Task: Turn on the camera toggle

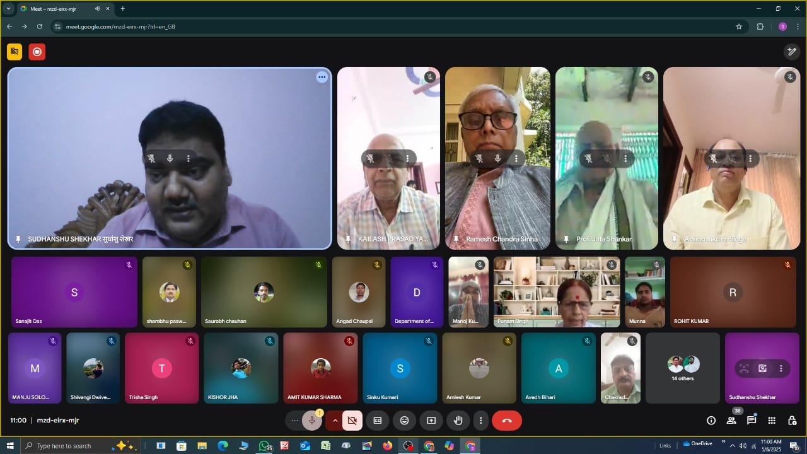Action: [352, 421]
